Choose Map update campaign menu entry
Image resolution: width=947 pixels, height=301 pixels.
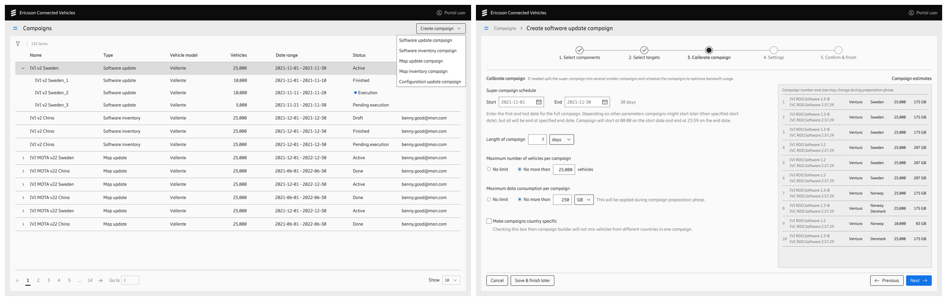point(421,61)
